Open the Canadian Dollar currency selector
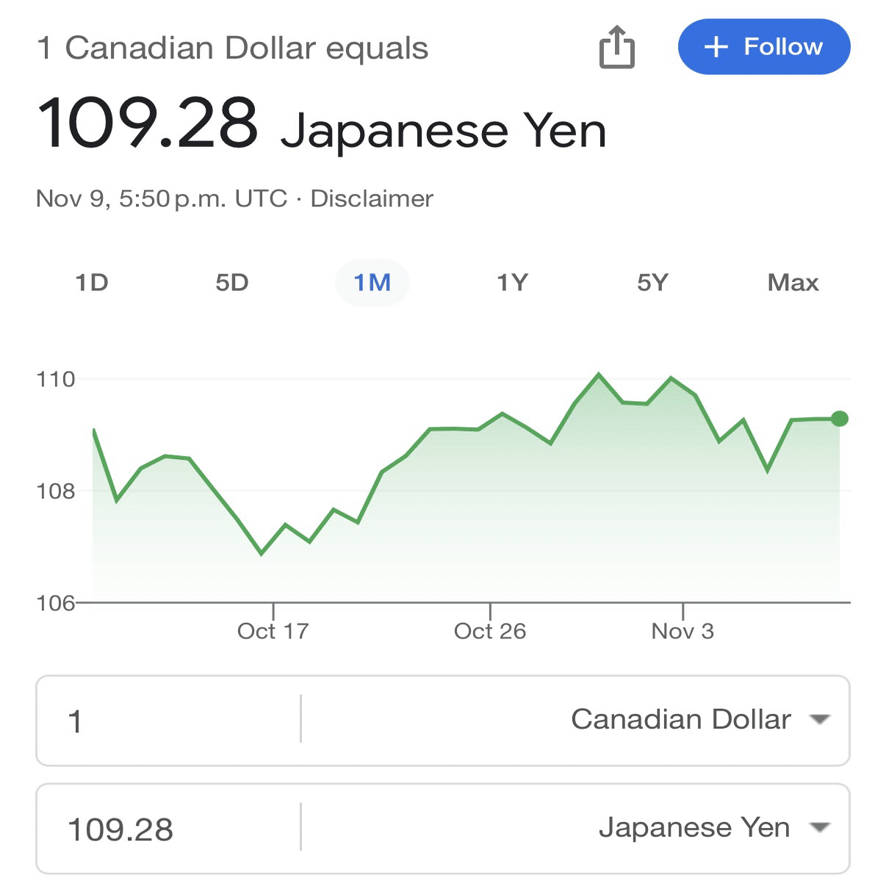This screenshot has height=886, width=886. (x=682, y=720)
